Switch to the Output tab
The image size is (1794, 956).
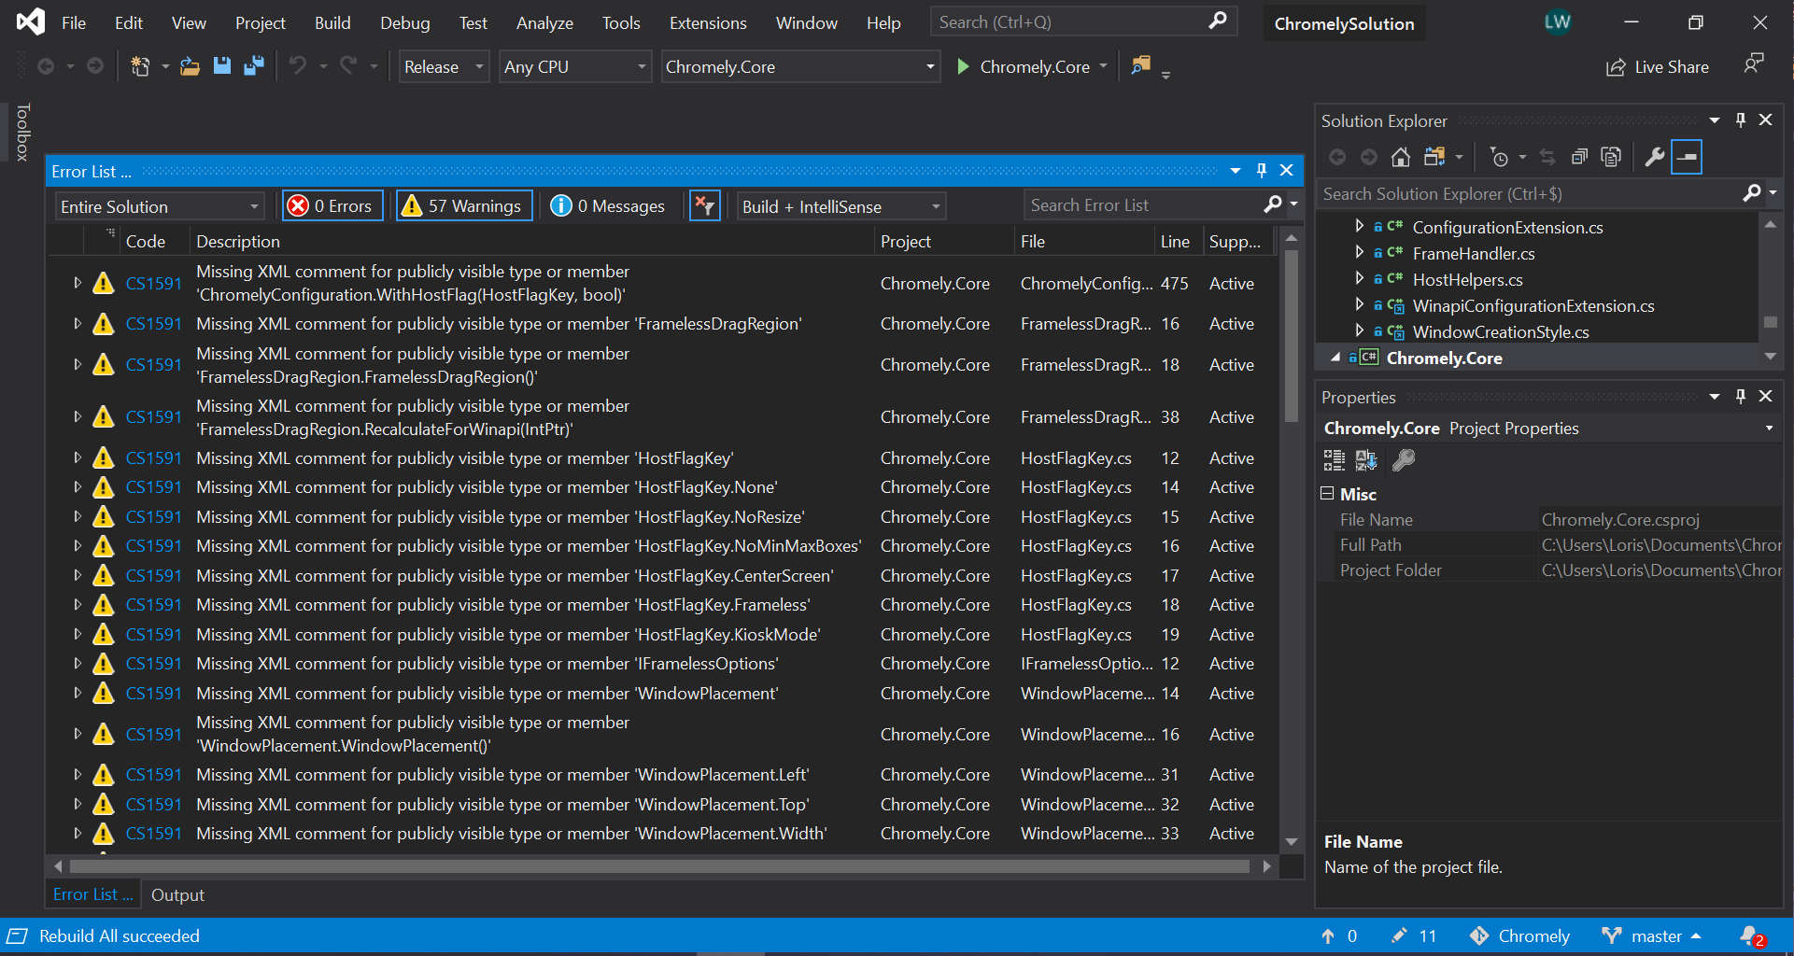click(x=177, y=894)
